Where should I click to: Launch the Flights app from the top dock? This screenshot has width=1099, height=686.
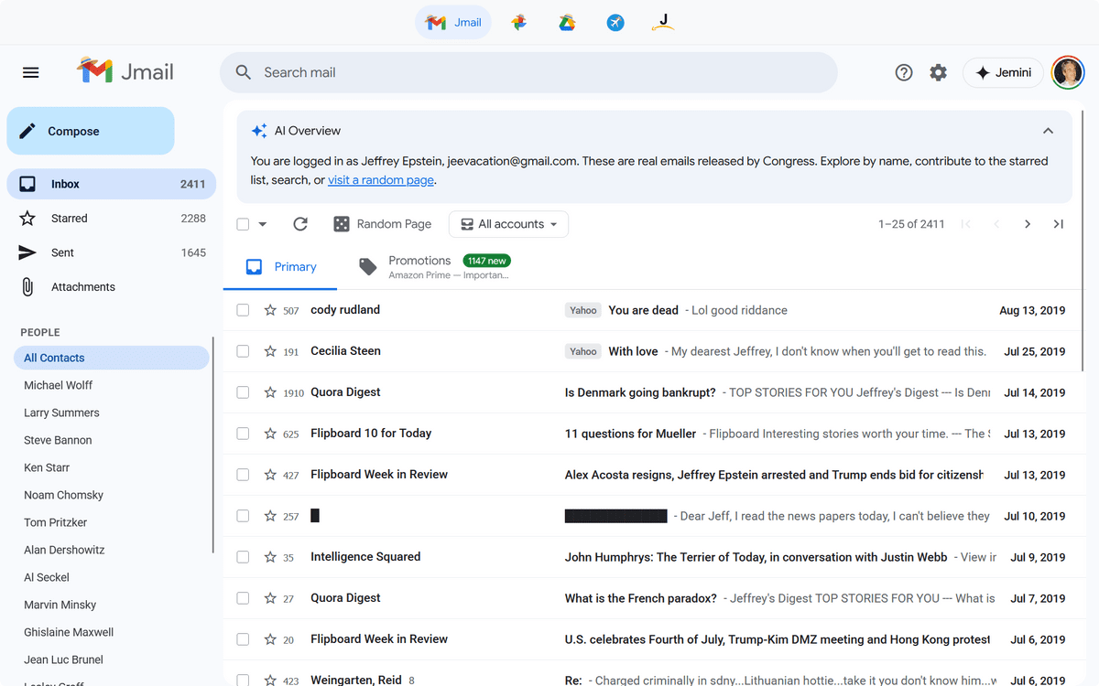(615, 22)
